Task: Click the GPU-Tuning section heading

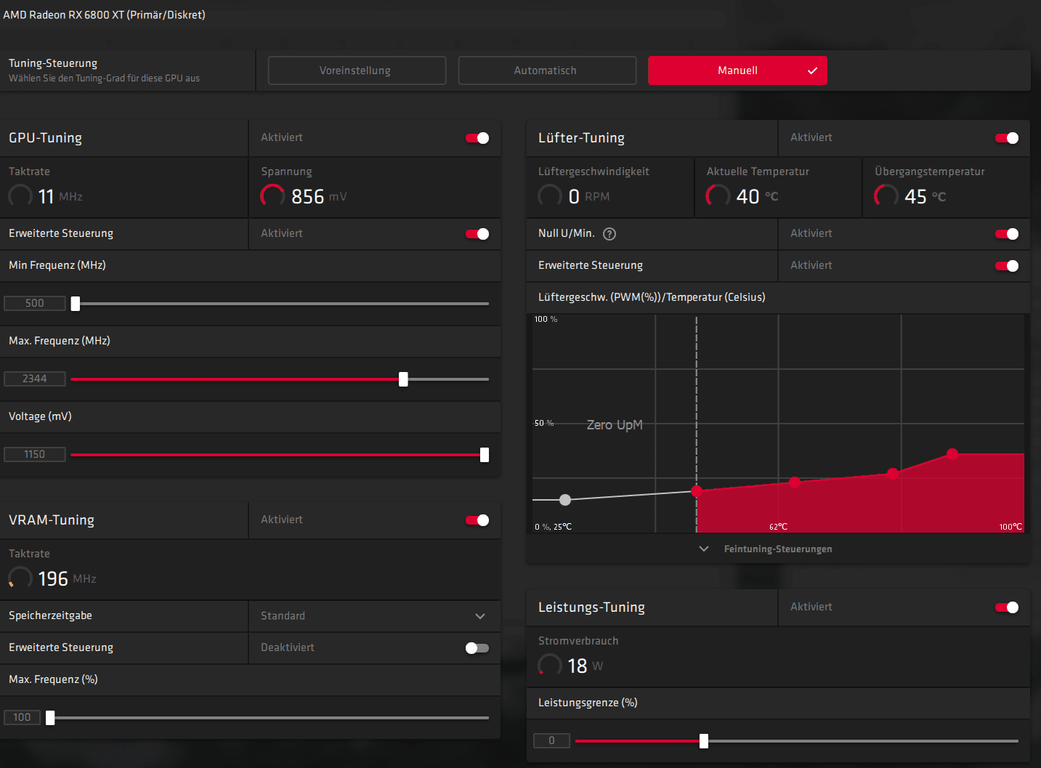Action: click(x=45, y=138)
